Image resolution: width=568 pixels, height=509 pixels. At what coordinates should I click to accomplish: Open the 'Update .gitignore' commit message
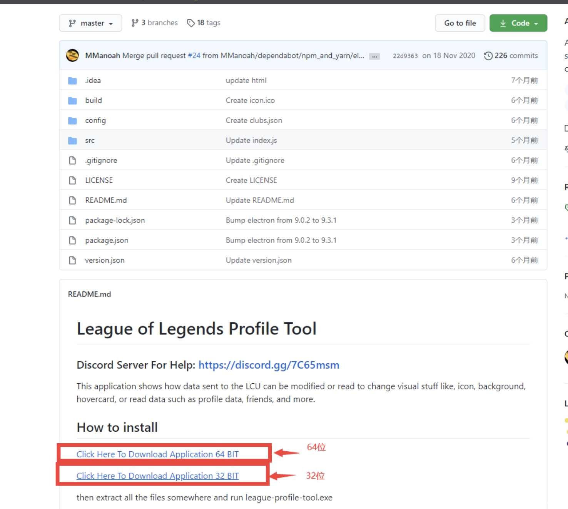[x=255, y=160]
